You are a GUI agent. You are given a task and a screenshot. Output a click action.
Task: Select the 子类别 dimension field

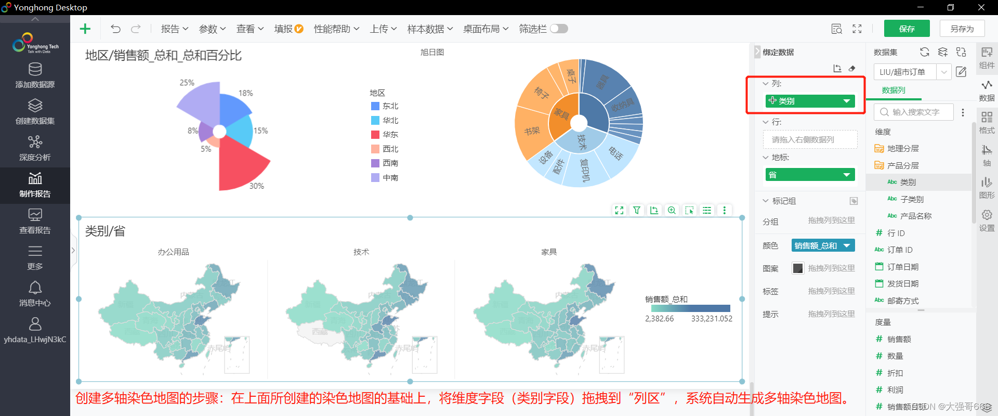912,199
